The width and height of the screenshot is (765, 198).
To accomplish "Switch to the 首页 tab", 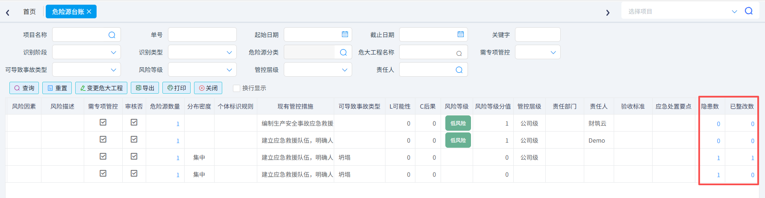I will 29,11.
